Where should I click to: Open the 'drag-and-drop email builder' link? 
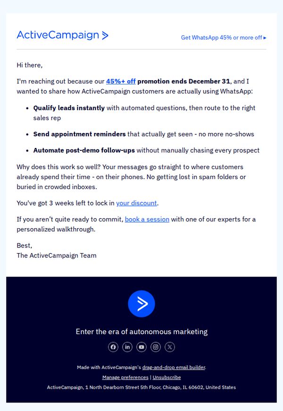pyautogui.click(x=174, y=367)
